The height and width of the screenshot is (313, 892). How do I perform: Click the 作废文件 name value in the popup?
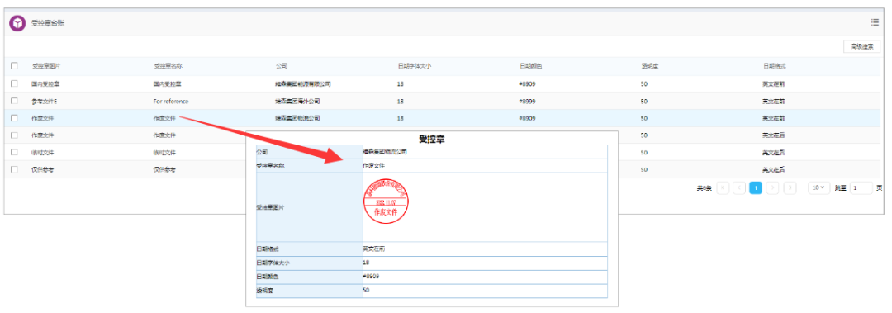point(374,165)
